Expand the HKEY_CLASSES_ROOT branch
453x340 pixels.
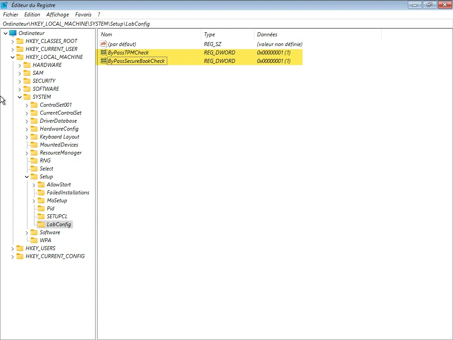click(x=12, y=41)
